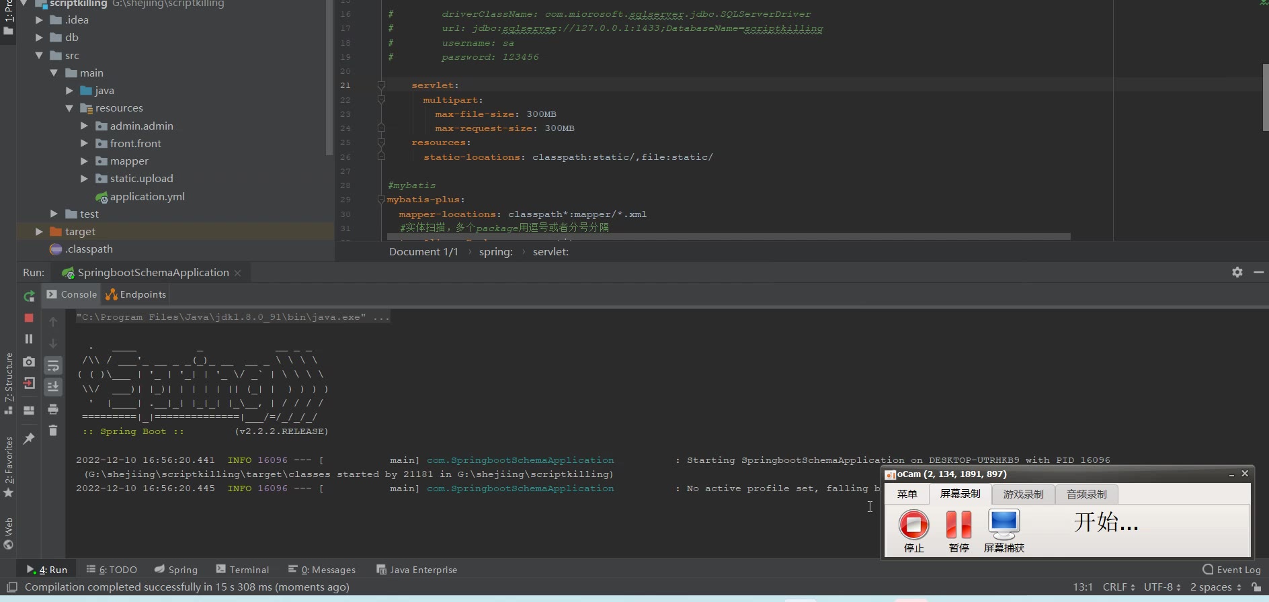Open the Event Log
The height and width of the screenshot is (602, 1269).
tap(1231, 570)
